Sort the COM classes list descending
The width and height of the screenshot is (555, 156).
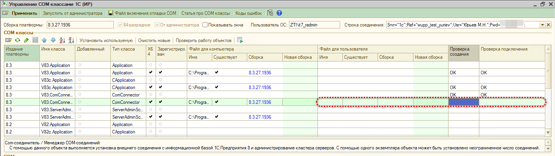coord(71,40)
